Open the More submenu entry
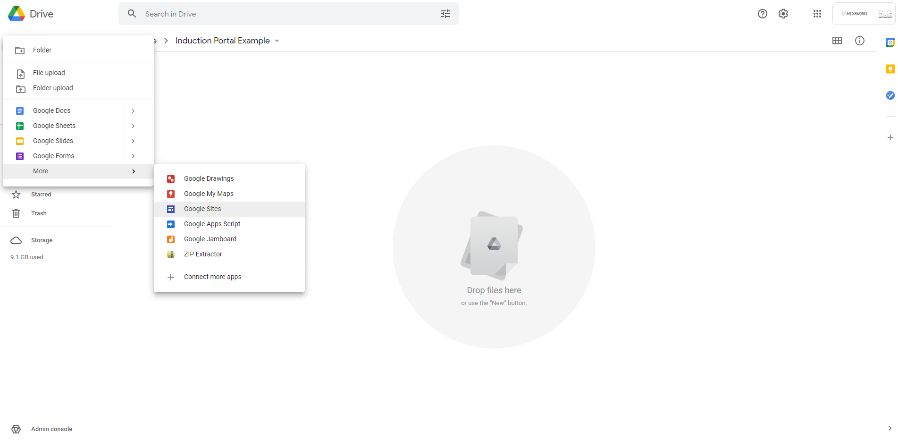 click(x=78, y=171)
